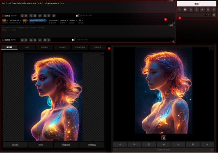Click the white Generate button

click(197, 4)
